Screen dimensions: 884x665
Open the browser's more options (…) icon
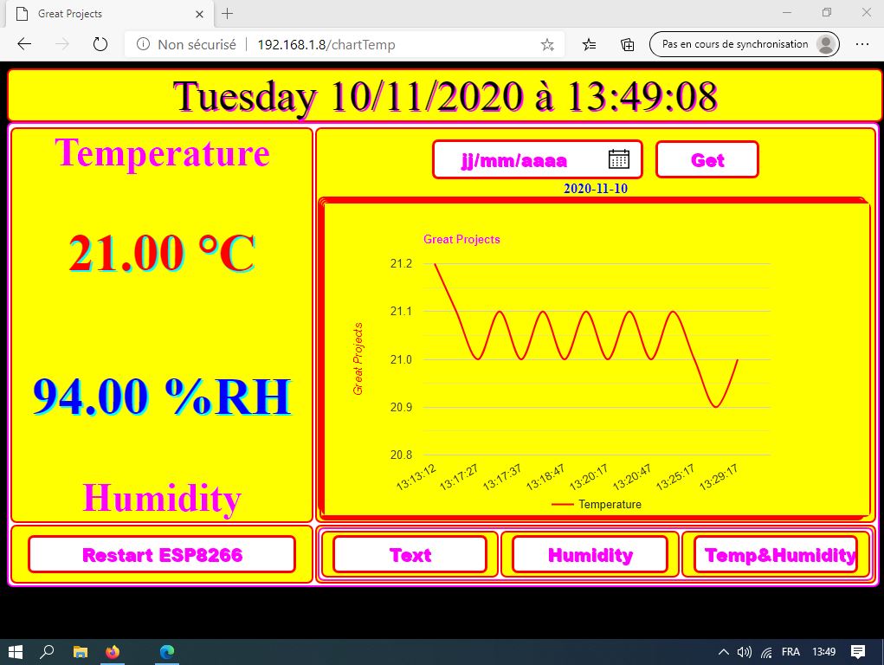point(862,44)
